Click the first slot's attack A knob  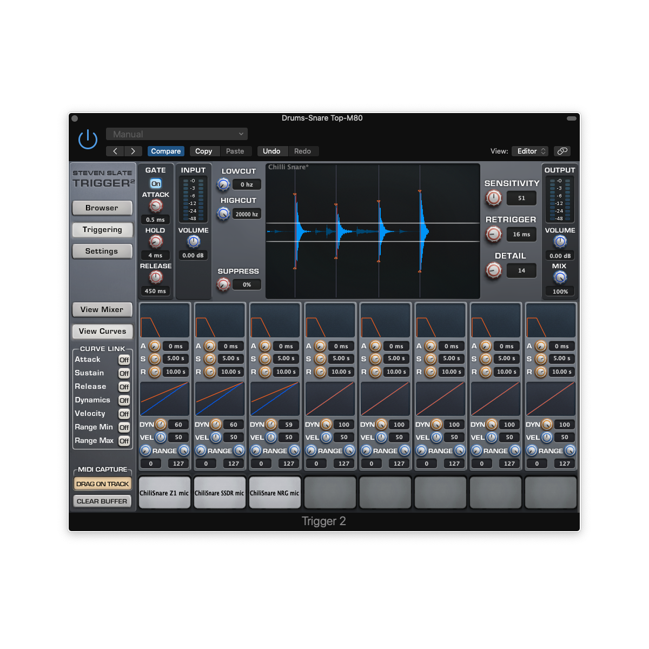click(155, 346)
